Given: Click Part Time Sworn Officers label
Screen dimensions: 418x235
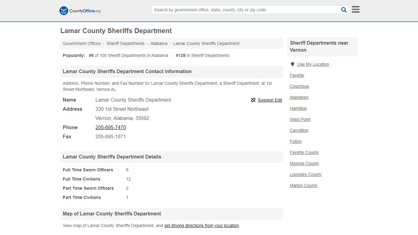Looking at the screenshot, I should click(88, 188).
